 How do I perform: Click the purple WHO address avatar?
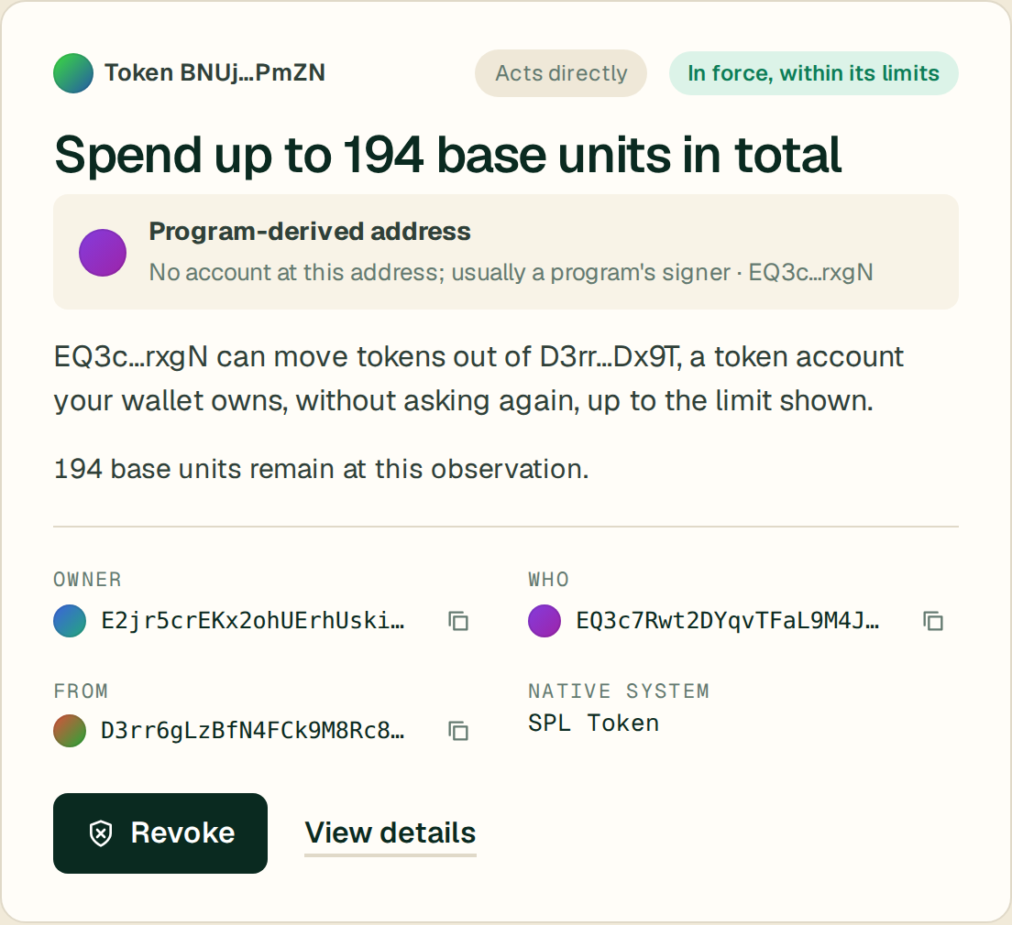click(x=544, y=621)
